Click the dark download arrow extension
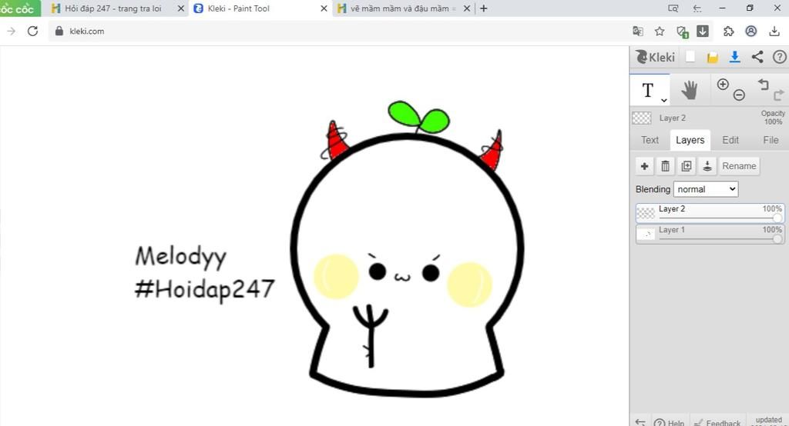 click(x=703, y=32)
